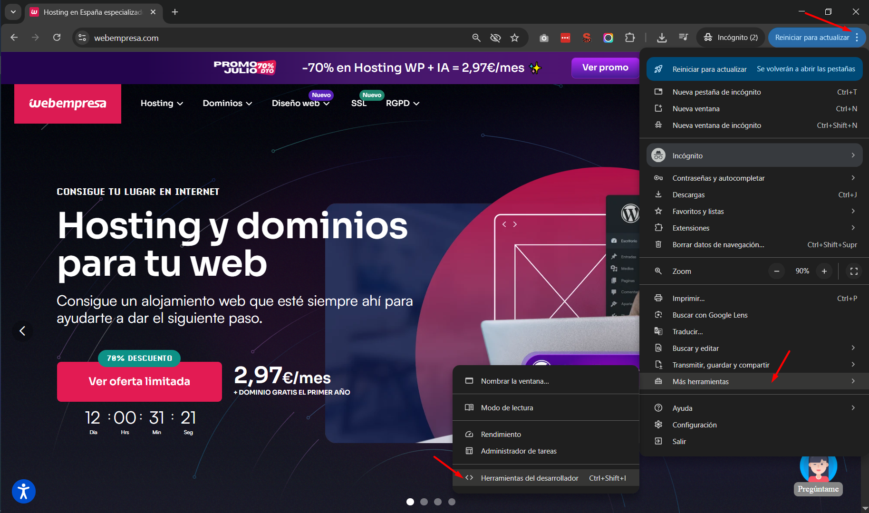Reload the webempresa page
869x513 pixels.
coord(57,38)
